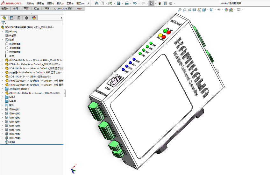Toggle Hide/Show Items eye icon

(219, 10)
